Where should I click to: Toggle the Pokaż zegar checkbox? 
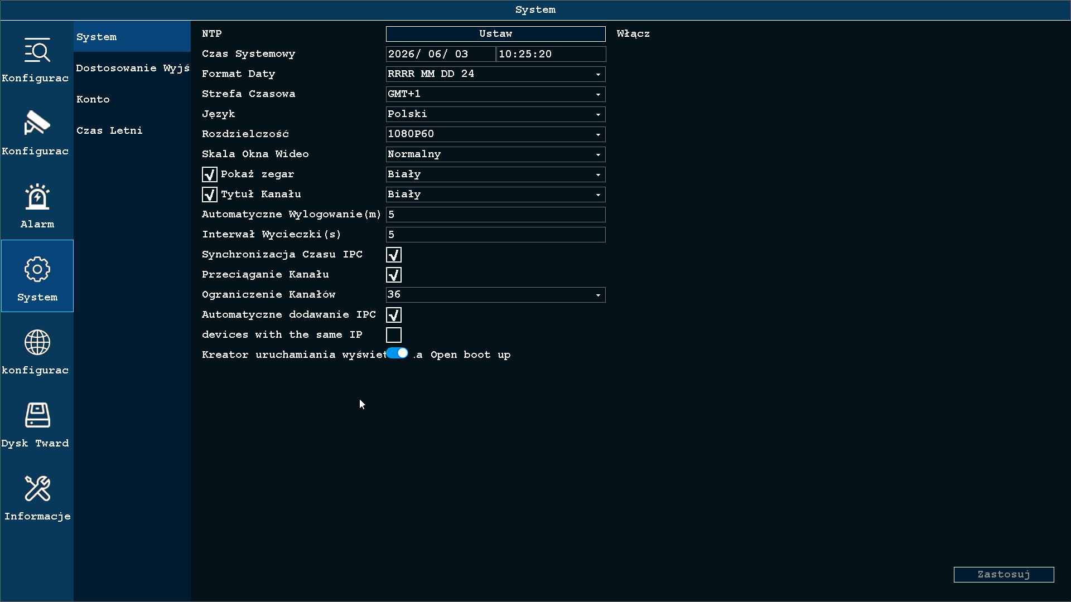[x=210, y=174]
